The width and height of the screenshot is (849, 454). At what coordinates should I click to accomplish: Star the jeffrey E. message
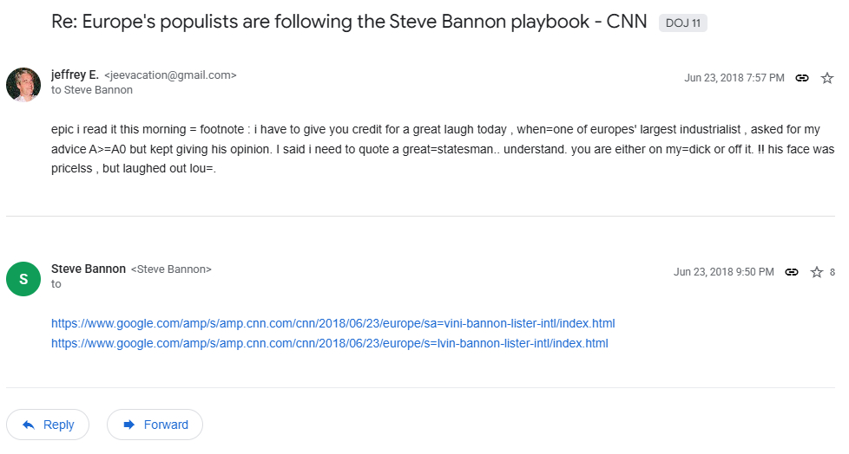(827, 78)
